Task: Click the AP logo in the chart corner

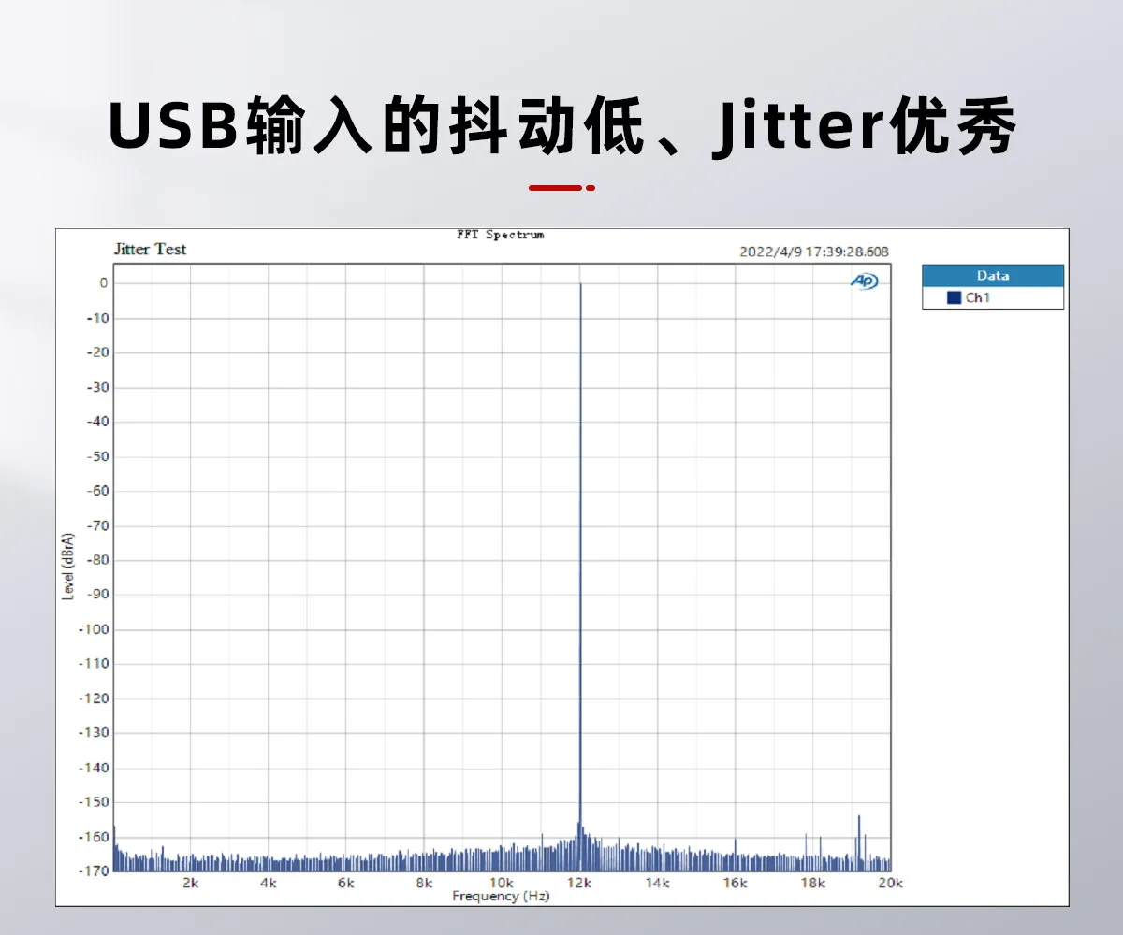Action: click(864, 281)
